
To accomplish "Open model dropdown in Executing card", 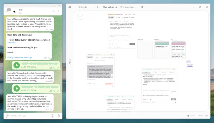I will 90,84.
